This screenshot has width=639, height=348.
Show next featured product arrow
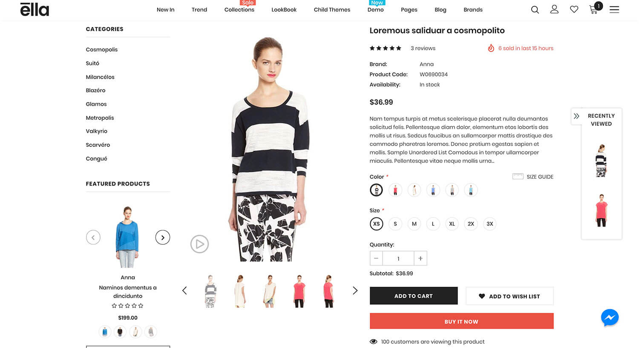(163, 237)
